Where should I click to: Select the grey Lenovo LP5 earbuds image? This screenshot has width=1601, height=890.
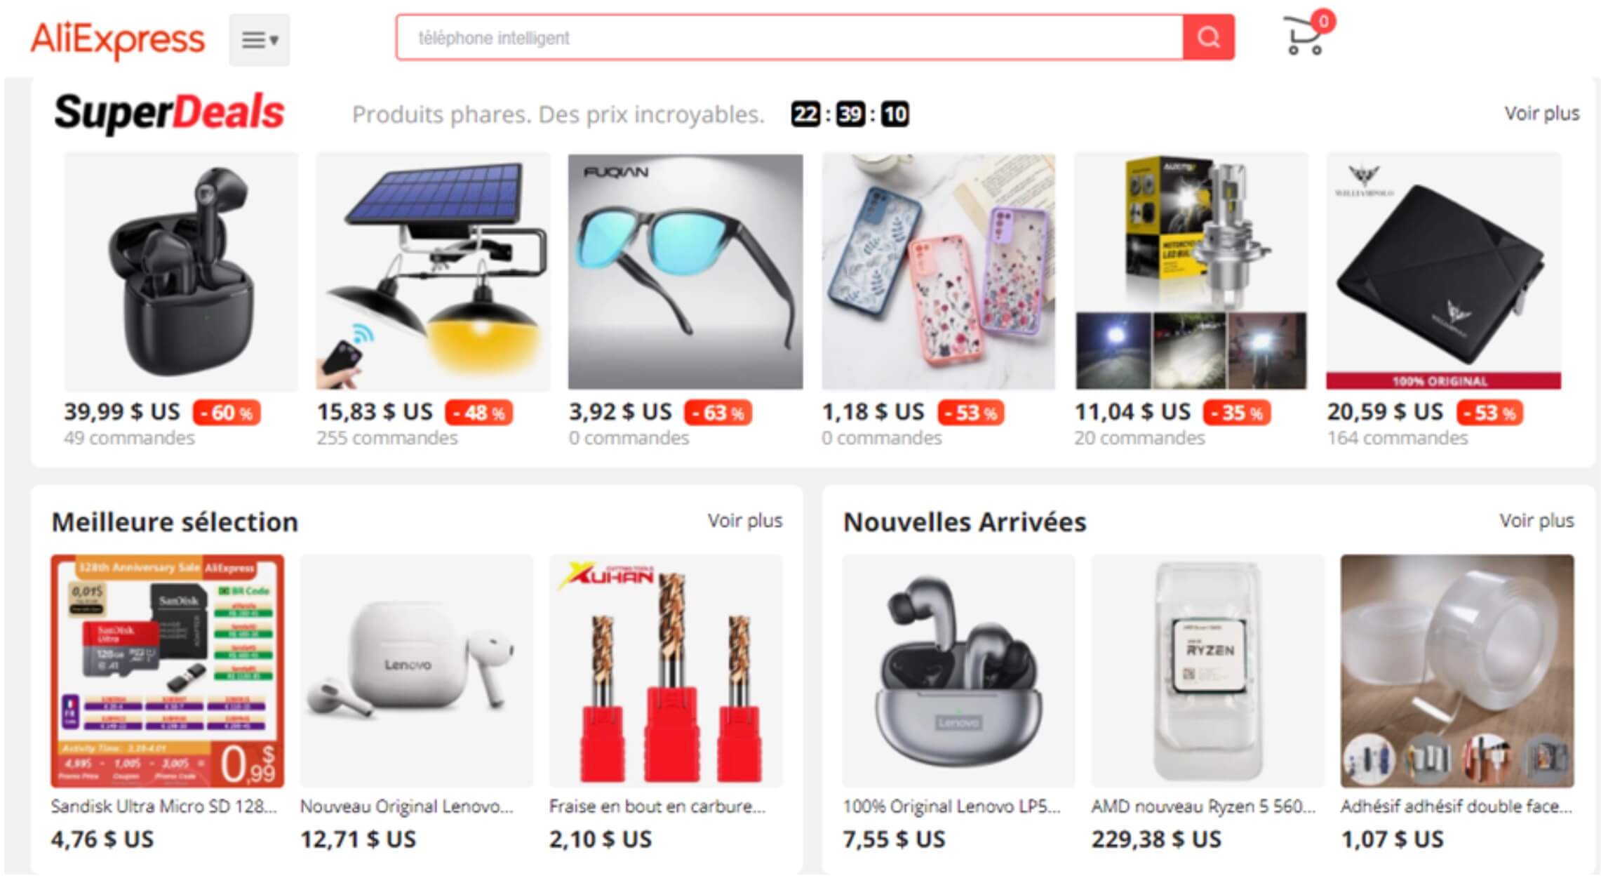[x=958, y=671]
